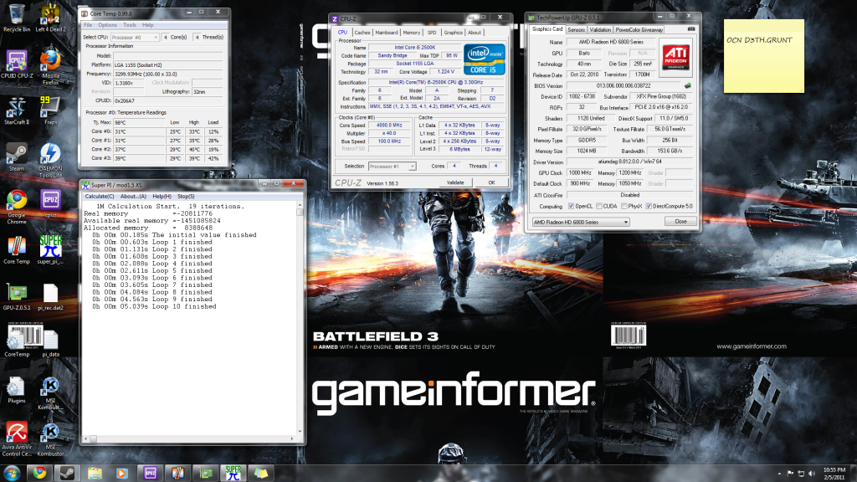The image size is (857, 482).
Task: Open the Core Temp Help menu
Action: click(x=147, y=25)
